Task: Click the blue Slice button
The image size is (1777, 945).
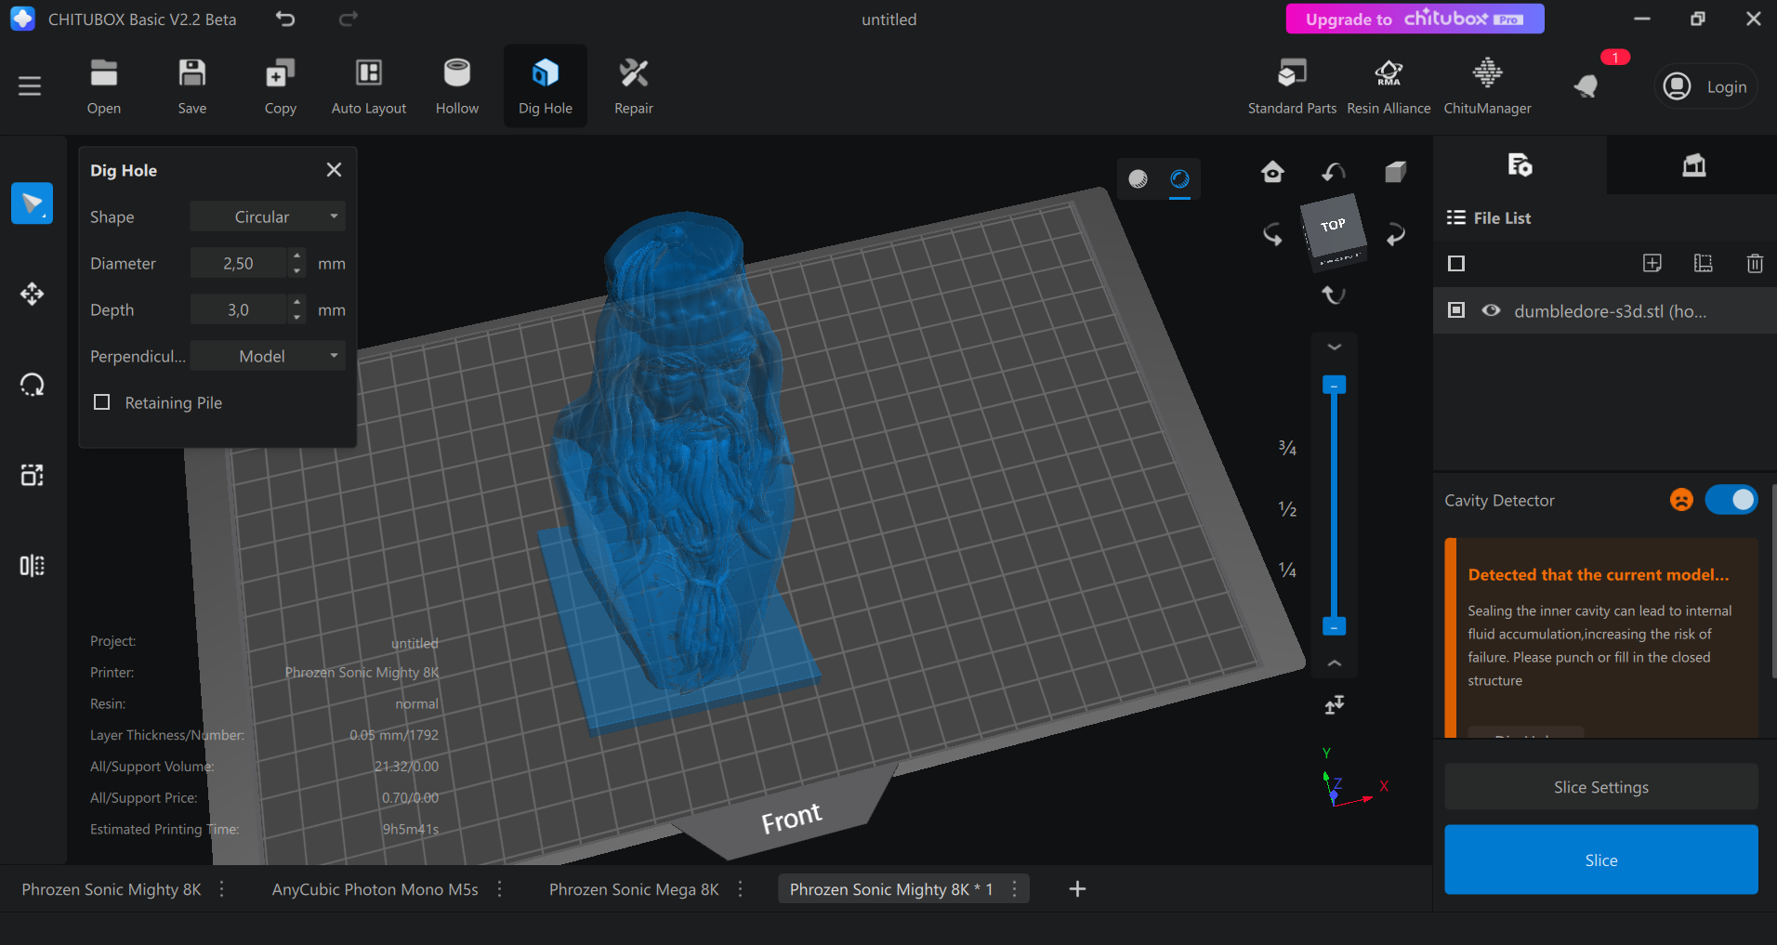Action: pos(1600,860)
